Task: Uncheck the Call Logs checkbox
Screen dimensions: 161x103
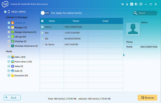Action: pyautogui.click(x=9, y=36)
